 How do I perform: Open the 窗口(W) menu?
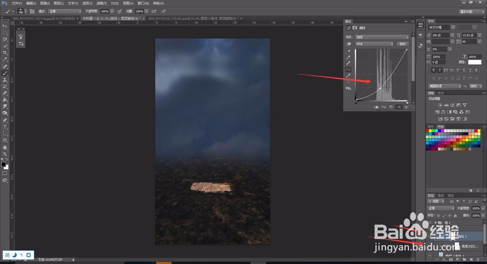(x=143, y=3)
